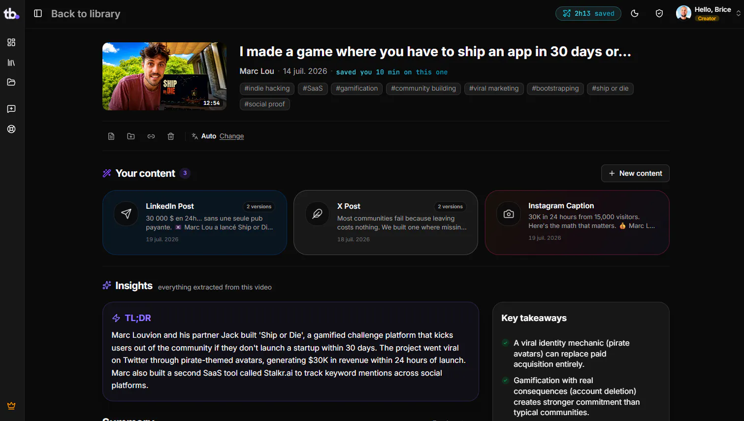Open the feedback message icon in sidebar
Screen dimensions: 744x421
[11, 109]
